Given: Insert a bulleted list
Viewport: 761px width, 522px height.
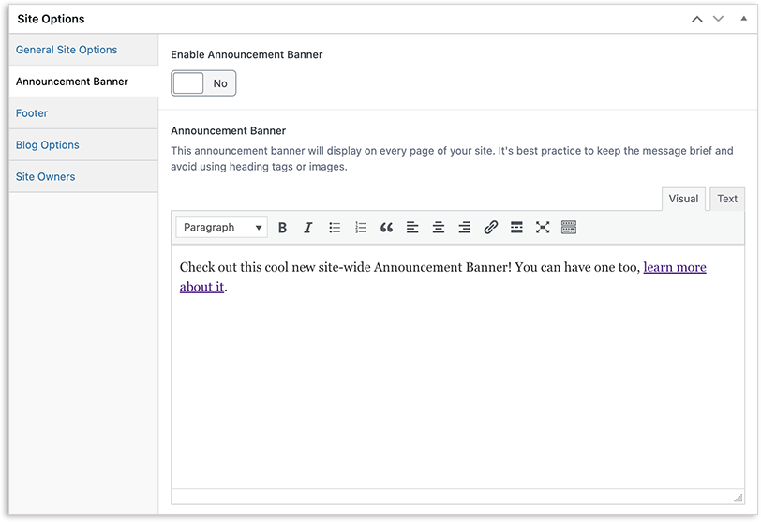Looking at the screenshot, I should tap(335, 228).
